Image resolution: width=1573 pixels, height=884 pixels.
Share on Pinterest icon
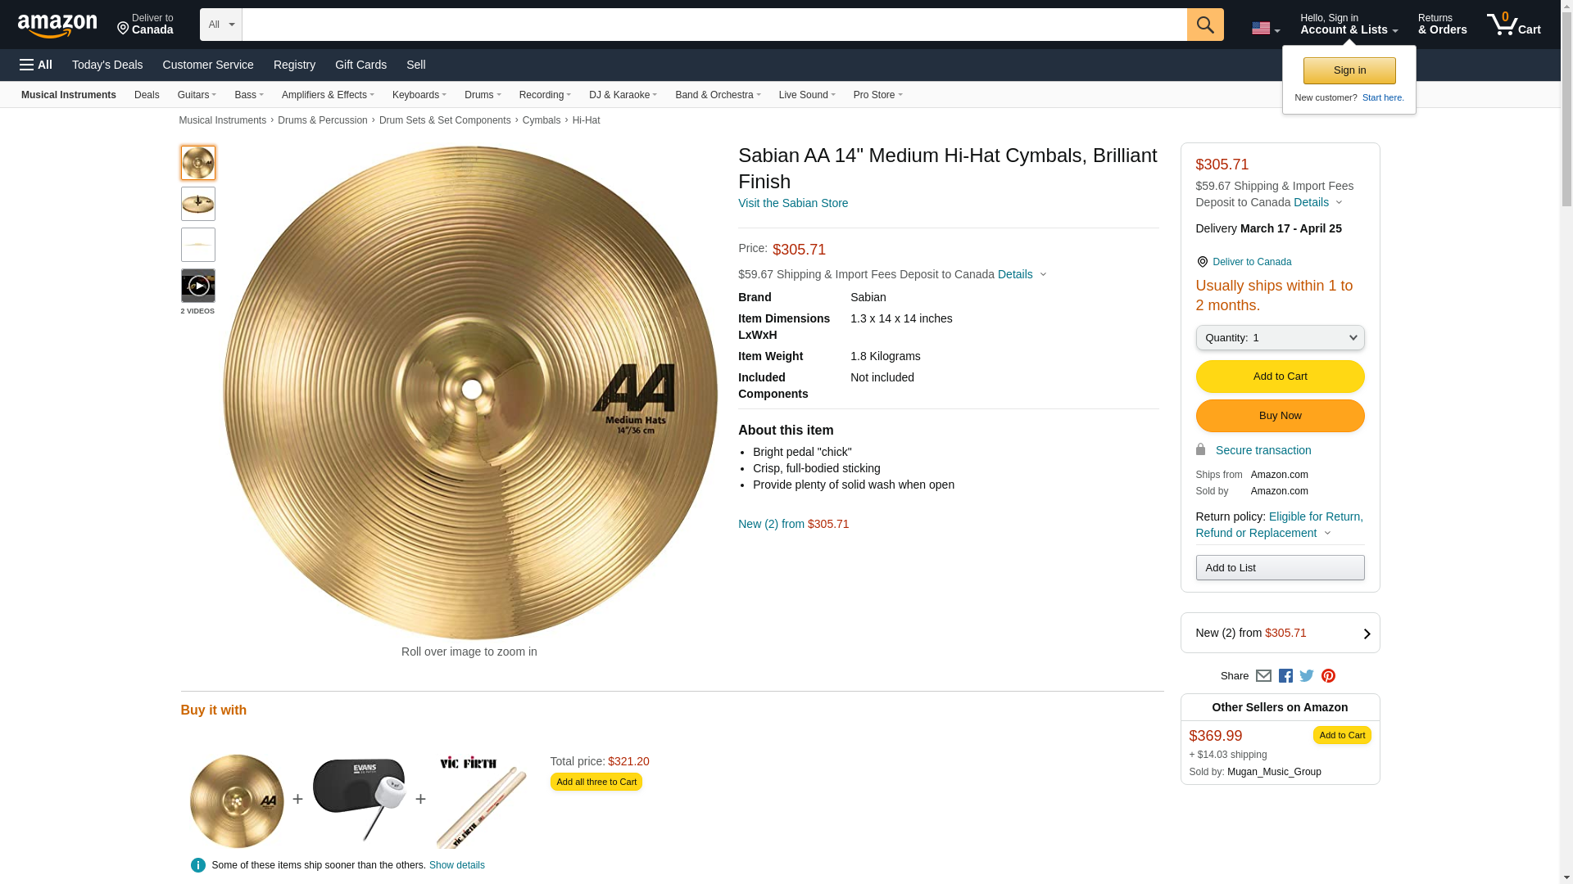coord(1328,676)
